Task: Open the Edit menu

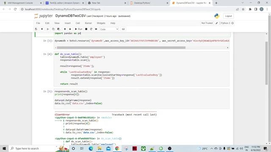Action: point(47,23)
